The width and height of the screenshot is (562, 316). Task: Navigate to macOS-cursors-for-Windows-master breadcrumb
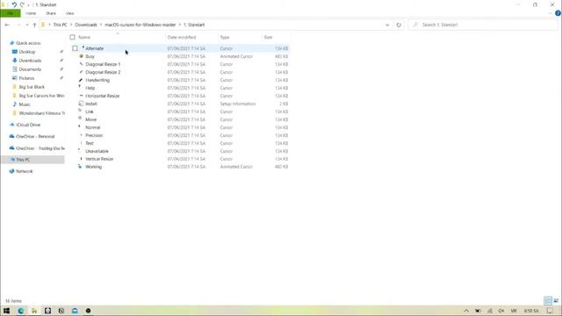pyautogui.click(x=140, y=25)
